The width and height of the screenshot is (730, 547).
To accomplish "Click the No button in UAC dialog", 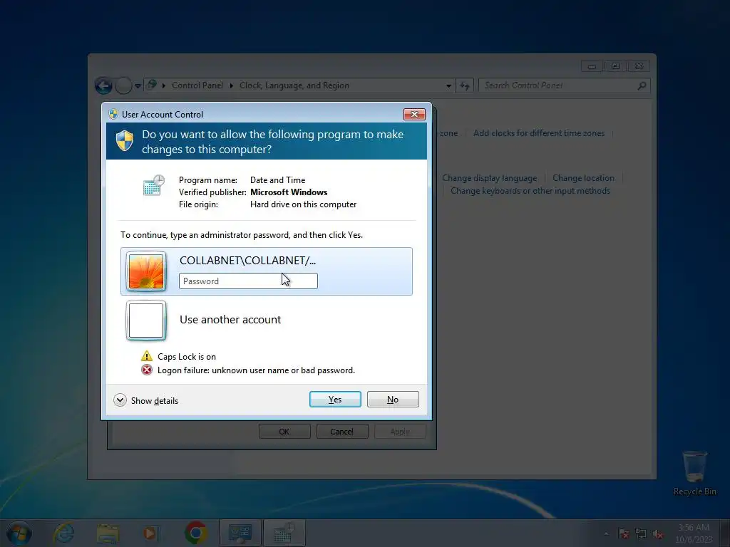I will pyautogui.click(x=393, y=399).
